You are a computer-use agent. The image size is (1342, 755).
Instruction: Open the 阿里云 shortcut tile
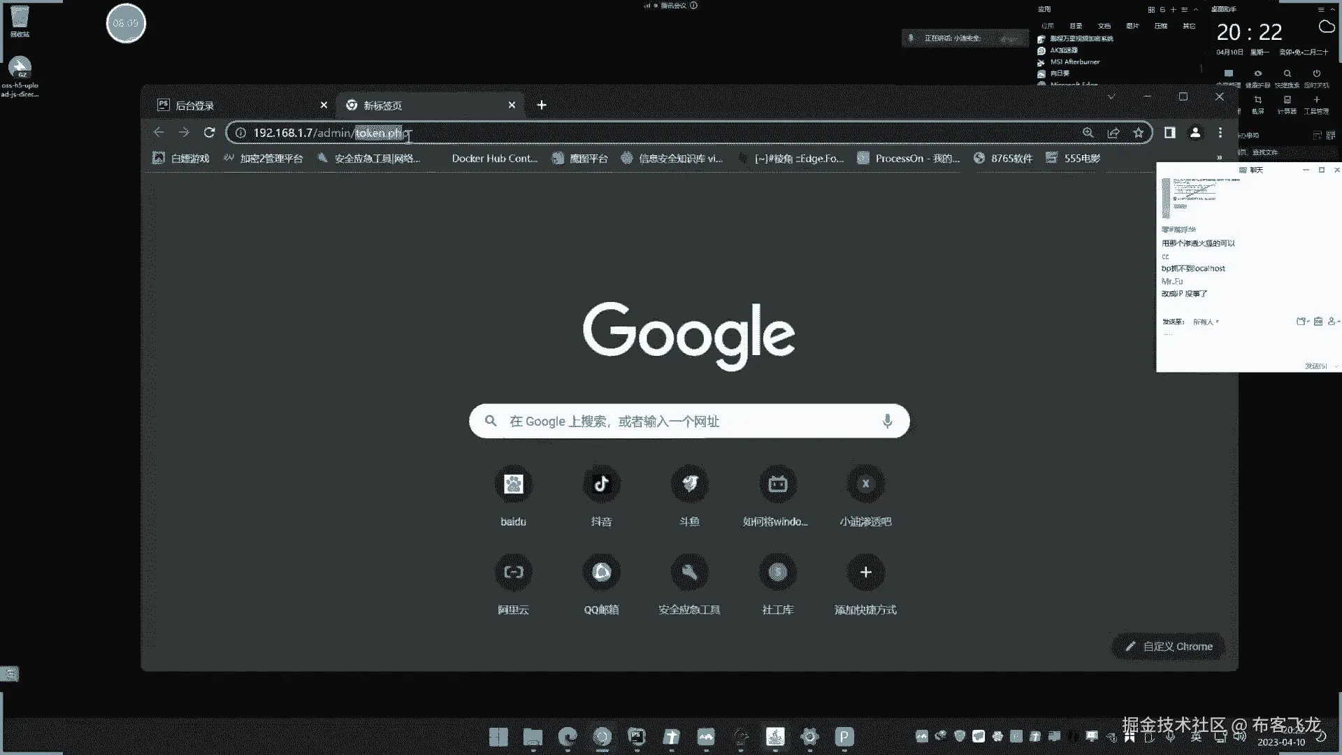point(513,573)
